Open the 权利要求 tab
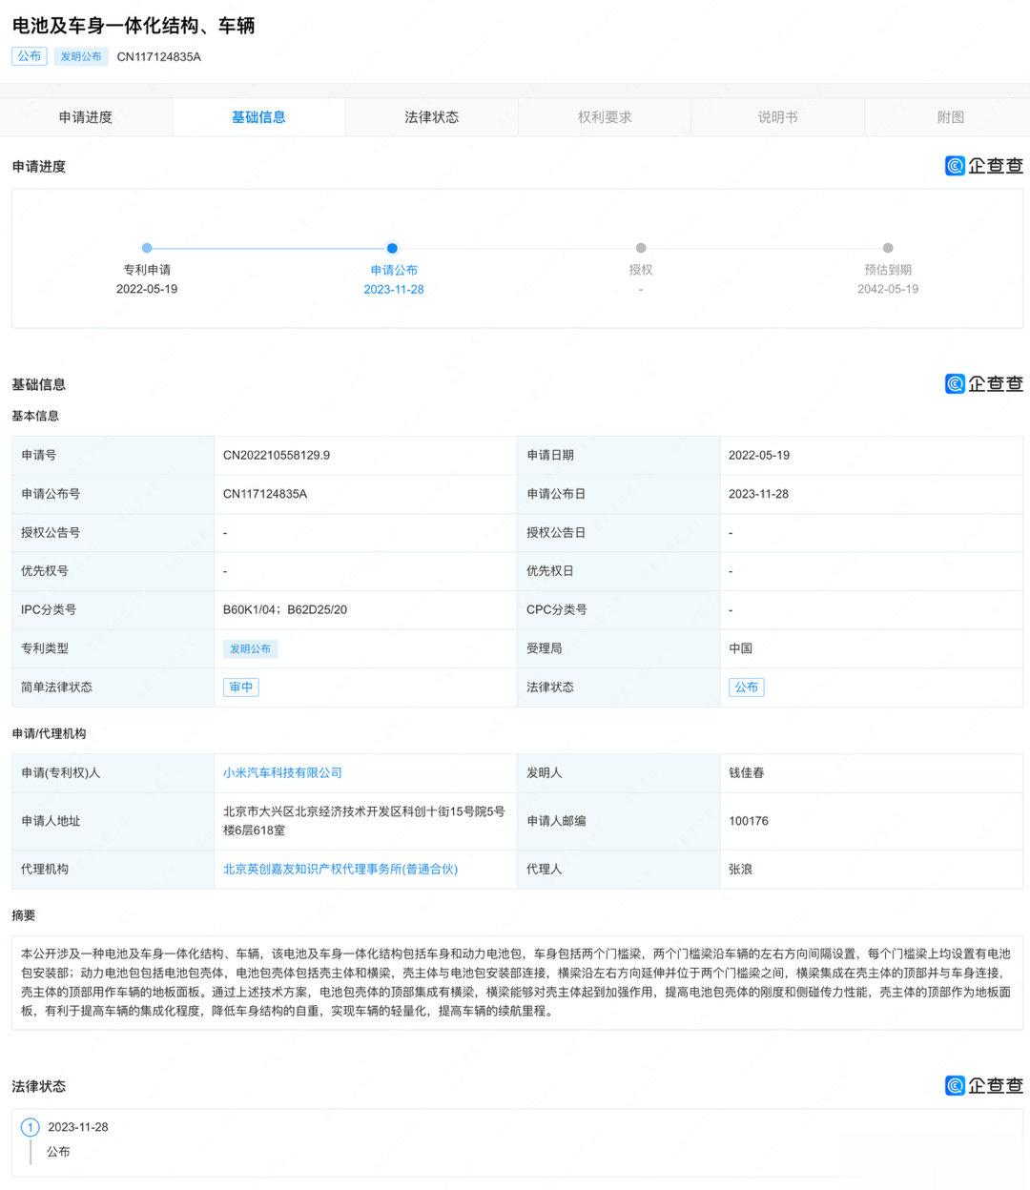 point(605,117)
